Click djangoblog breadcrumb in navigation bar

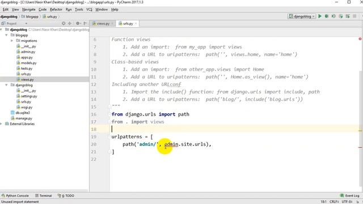[x=9, y=16]
